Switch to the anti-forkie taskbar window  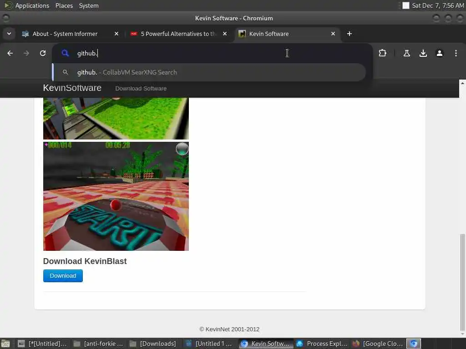[98, 344]
